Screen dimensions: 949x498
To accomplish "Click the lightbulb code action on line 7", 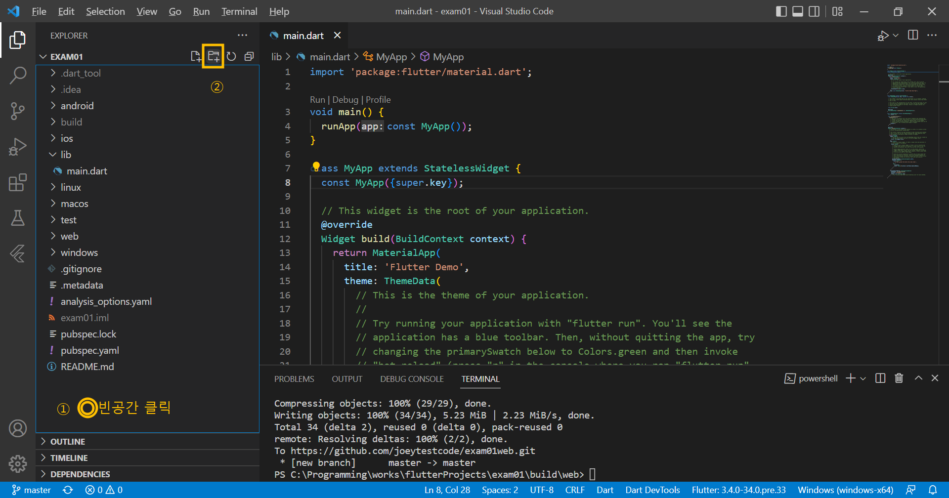I will (x=316, y=166).
